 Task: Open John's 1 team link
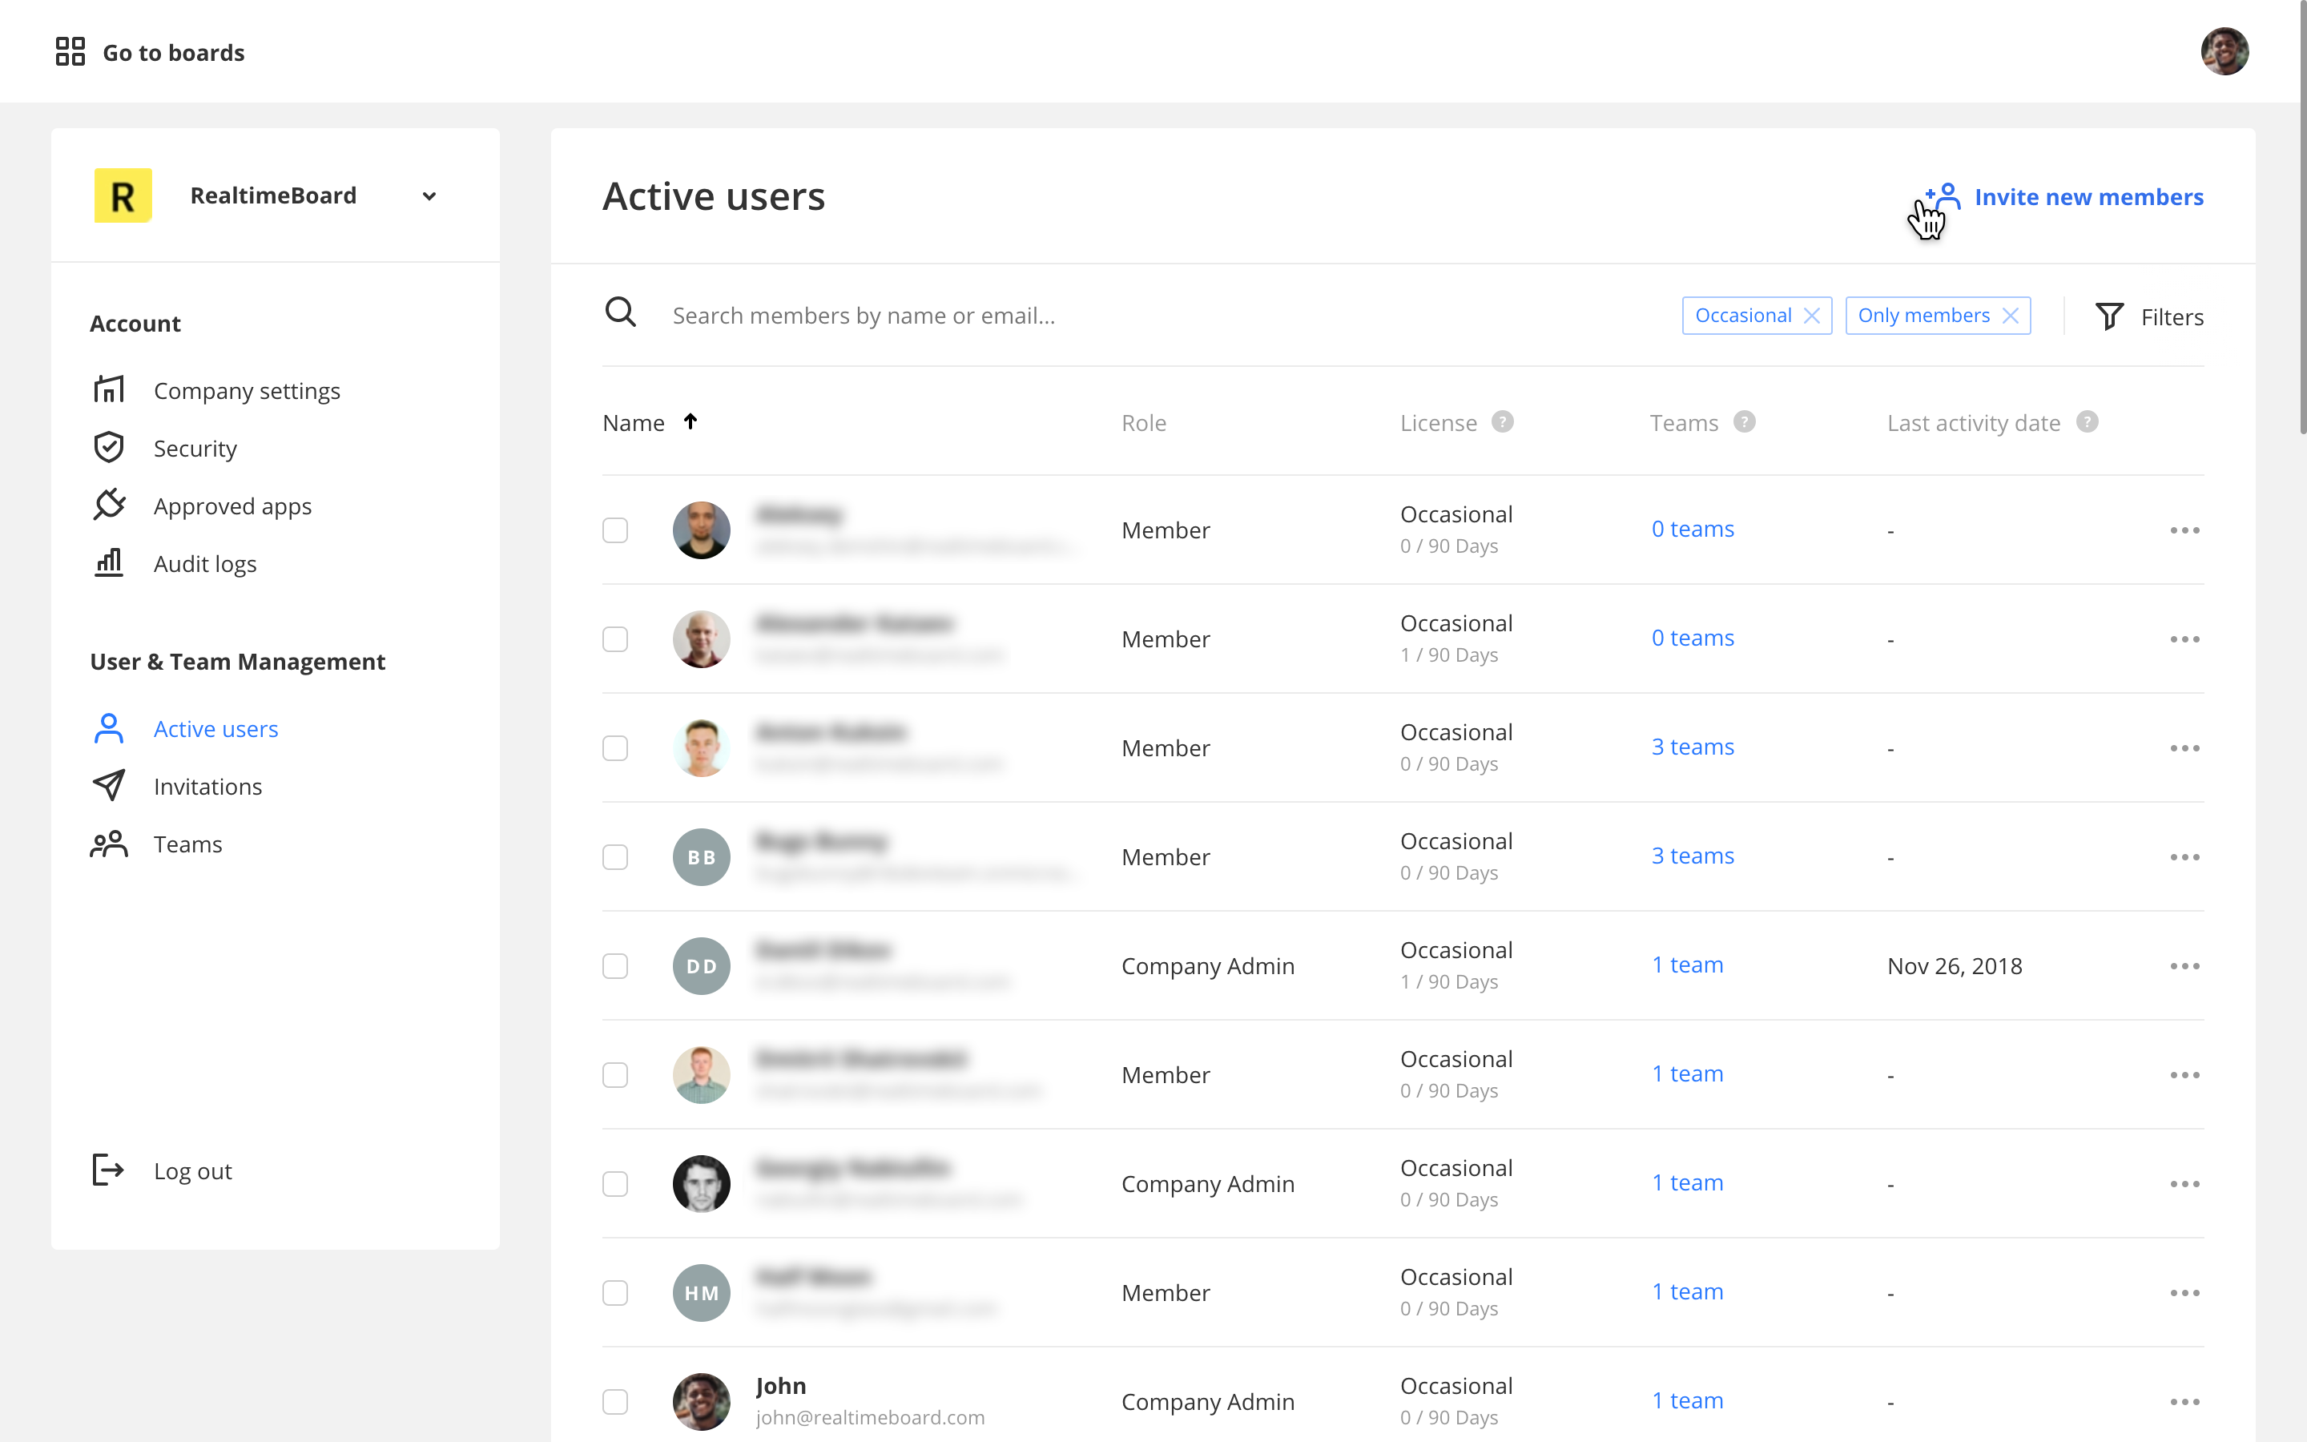point(1687,1400)
